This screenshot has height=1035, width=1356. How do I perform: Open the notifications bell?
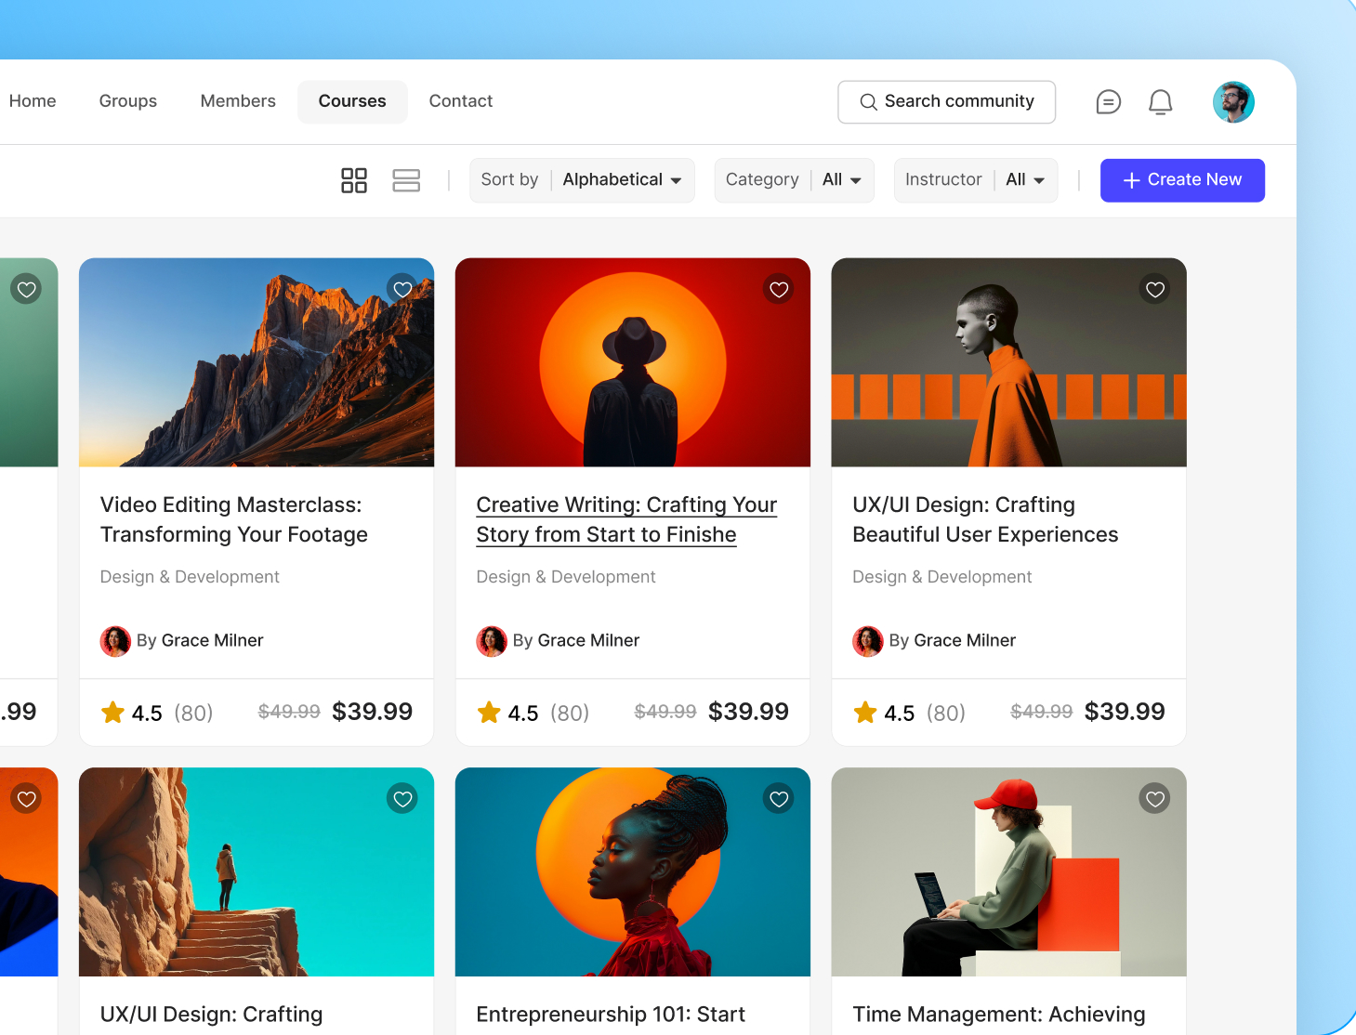[1160, 102]
